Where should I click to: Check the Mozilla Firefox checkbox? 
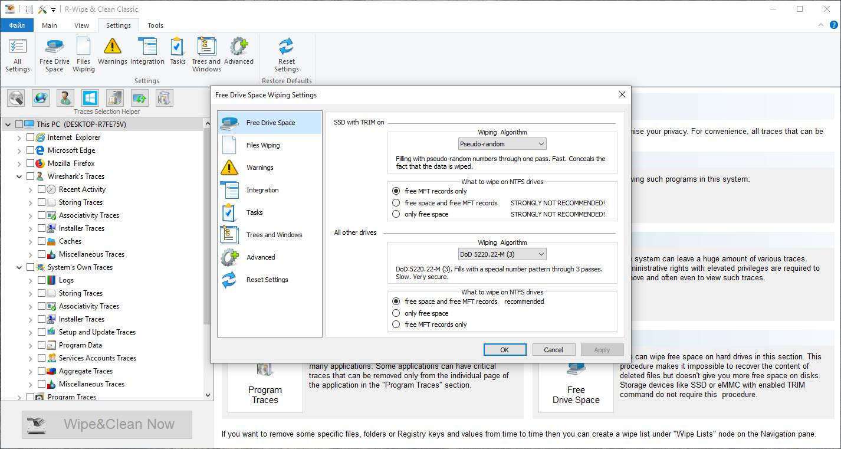pyautogui.click(x=30, y=163)
